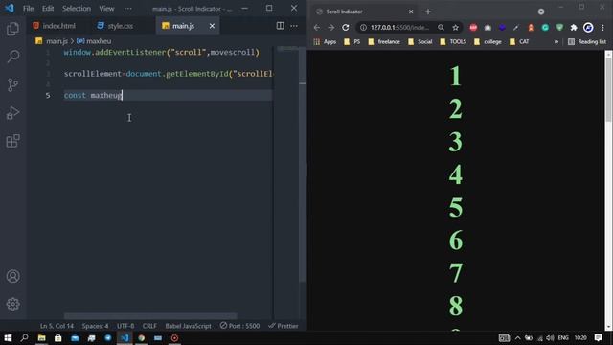Open the college bookmark folder
The height and width of the screenshot is (345, 613).
click(488, 42)
